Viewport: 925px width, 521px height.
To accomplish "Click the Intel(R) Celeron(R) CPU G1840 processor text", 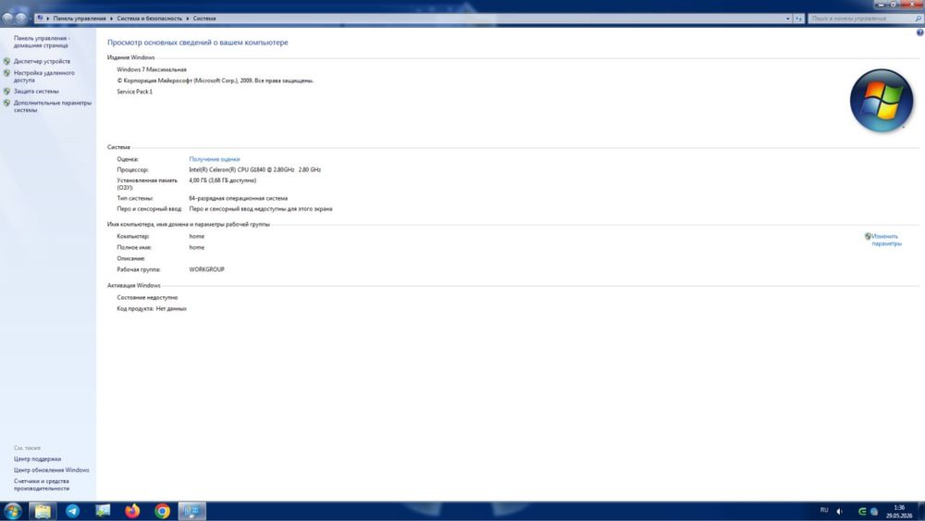I will (x=255, y=170).
